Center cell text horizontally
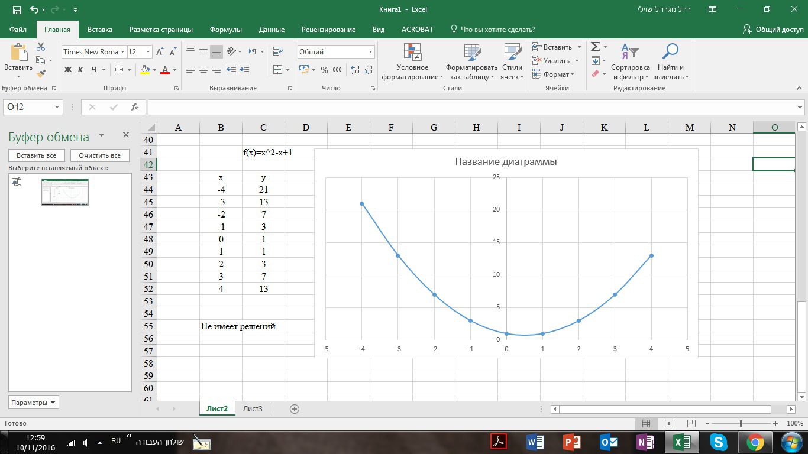The image size is (808, 454). (203, 70)
